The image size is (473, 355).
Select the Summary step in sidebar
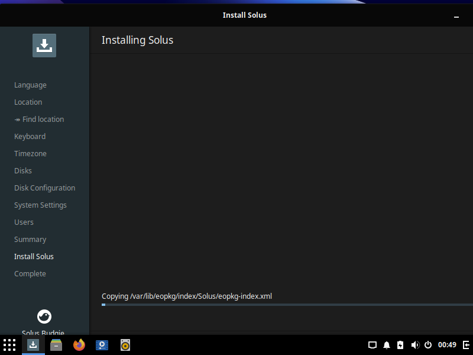(x=30, y=240)
